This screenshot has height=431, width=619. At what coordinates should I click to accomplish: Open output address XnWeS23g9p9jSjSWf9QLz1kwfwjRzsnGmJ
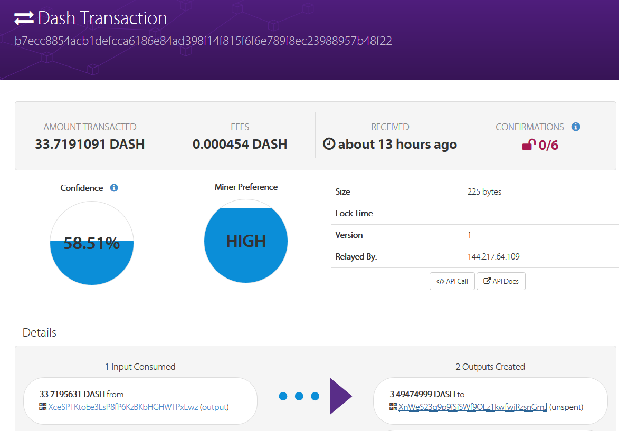[x=472, y=407]
